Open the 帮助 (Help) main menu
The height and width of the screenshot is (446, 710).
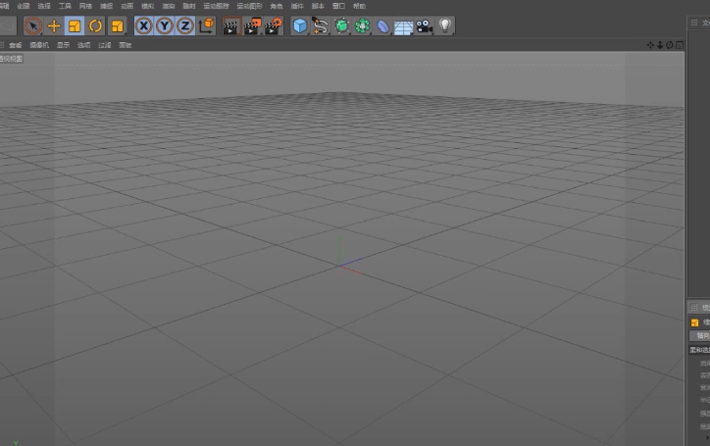[x=359, y=6]
